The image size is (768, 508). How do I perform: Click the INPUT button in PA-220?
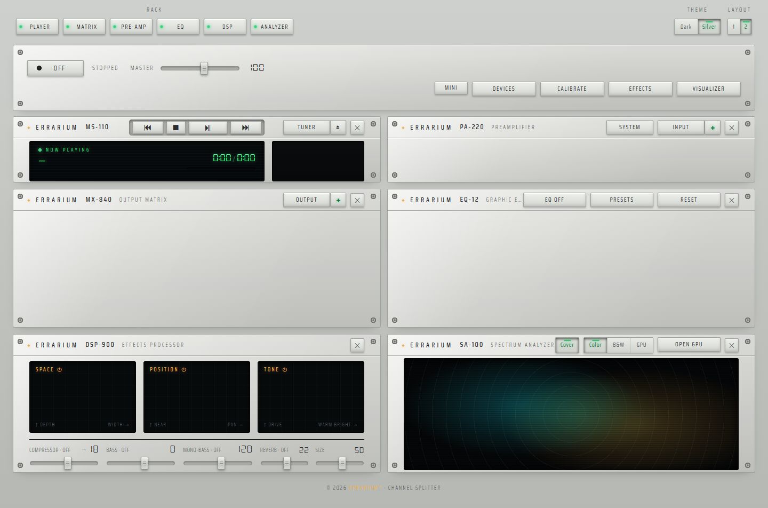681,127
